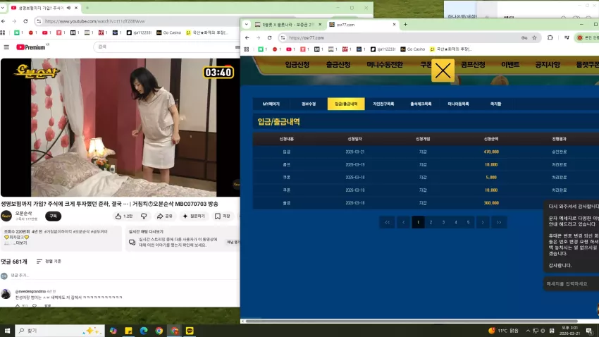Open the tab search chevron in casino browser
599x337 pixels.
[247, 25]
